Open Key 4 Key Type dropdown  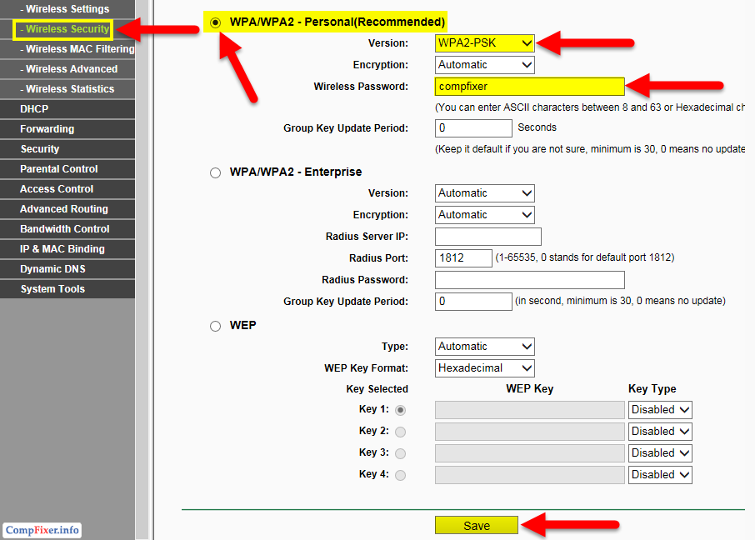[x=660, y=475]
